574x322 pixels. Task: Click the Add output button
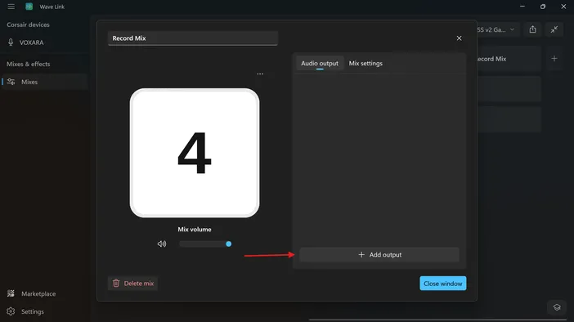coord(379,255)
